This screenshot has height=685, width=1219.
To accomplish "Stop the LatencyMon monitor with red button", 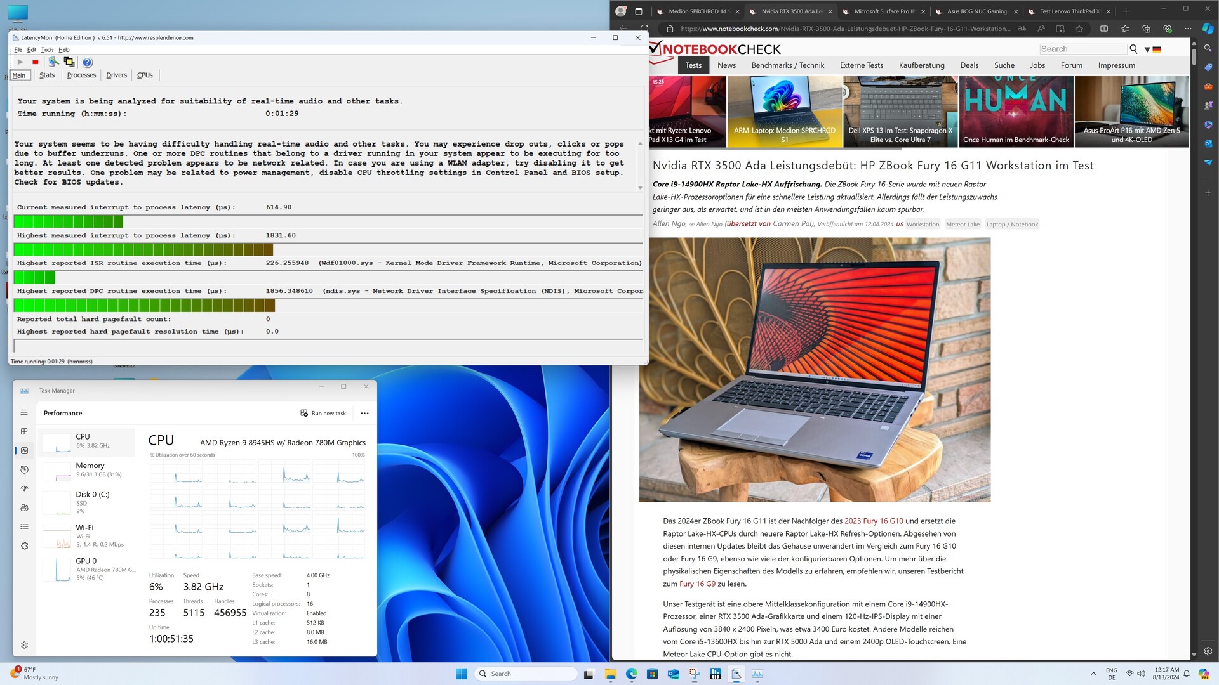I will 36,62.
